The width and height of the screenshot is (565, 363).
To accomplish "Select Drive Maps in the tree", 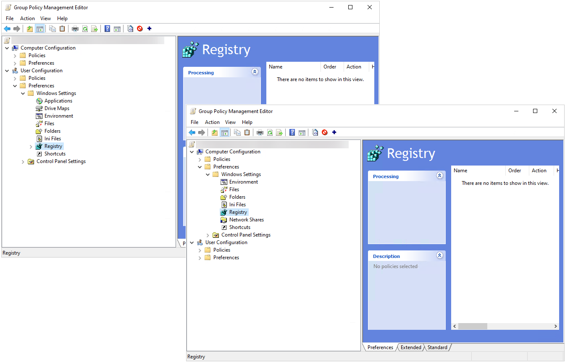I will tap(57, 108).
